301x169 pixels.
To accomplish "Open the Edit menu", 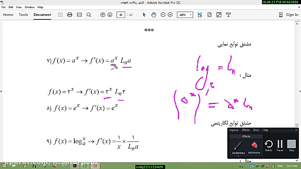I will click(x=11, y=7).
